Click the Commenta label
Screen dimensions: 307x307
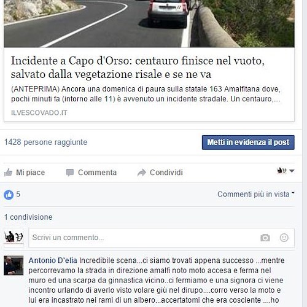point(97,173)
